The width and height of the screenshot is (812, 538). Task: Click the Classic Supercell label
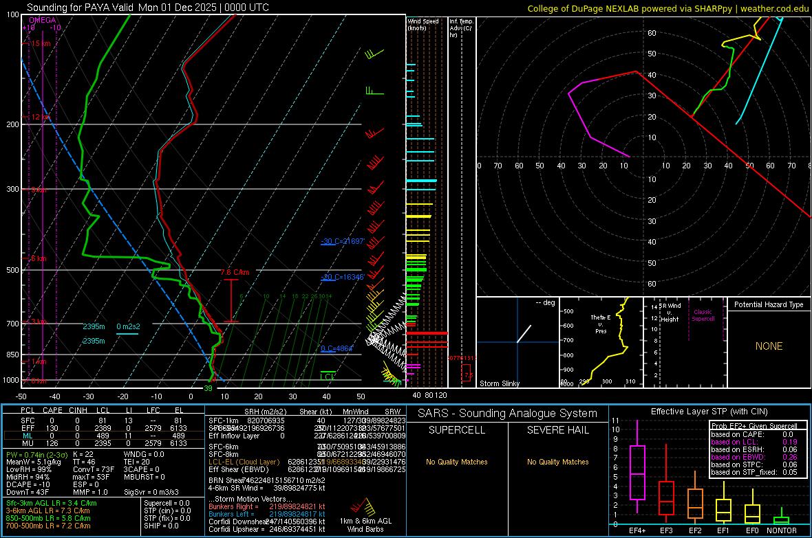[703, 315]
